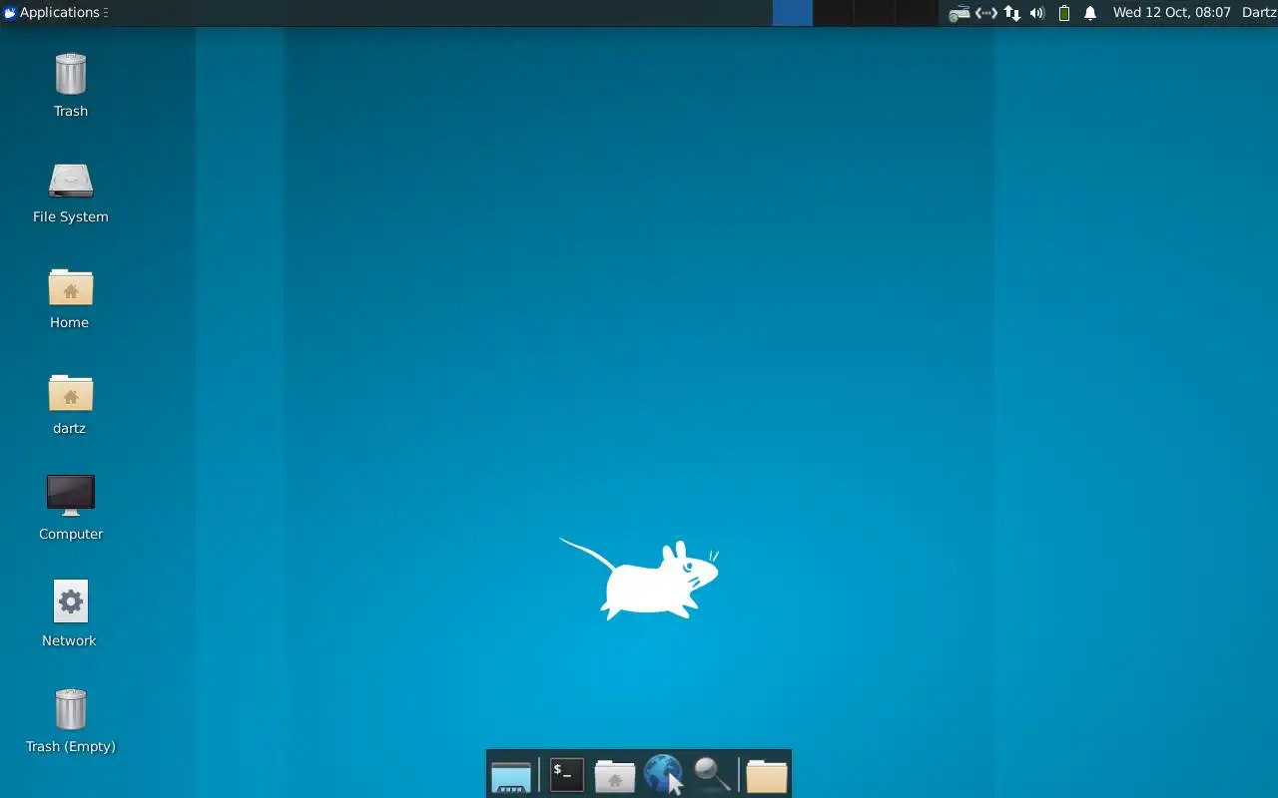Click the battery power indicator
The height and width of the screenshot is (798, 1278).
pos(1064,13)
